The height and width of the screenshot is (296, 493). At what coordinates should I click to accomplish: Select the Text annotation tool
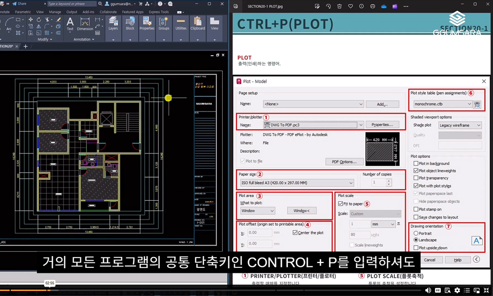tap(70, 23)
